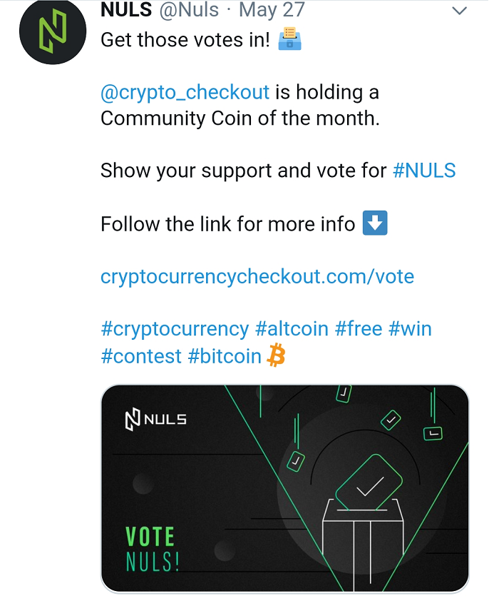Open the #altcoin hashtag
The width and height of the screenshot is (489, 601).
pyautogui.click(x=292, y=329)
